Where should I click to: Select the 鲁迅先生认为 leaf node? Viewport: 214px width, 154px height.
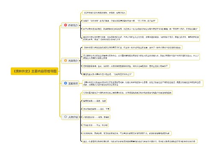click(x=108, y=74)
